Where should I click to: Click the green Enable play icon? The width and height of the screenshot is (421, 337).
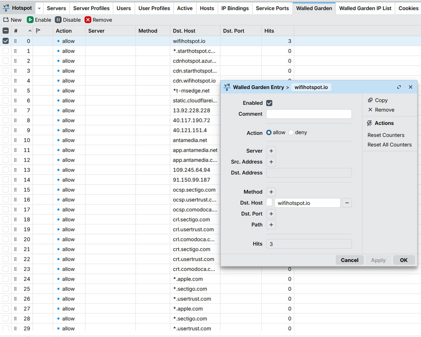30,20
